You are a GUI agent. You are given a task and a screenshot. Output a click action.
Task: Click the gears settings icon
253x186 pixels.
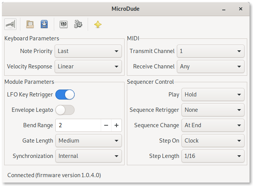tap(78, 24)
